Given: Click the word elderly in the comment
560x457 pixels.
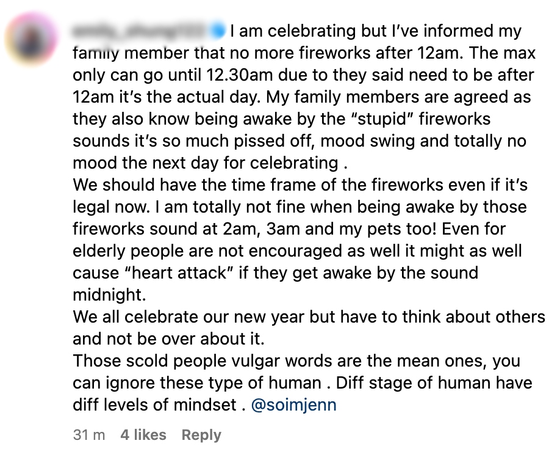Looking at the screenshot, I should [x=99, y=250].
